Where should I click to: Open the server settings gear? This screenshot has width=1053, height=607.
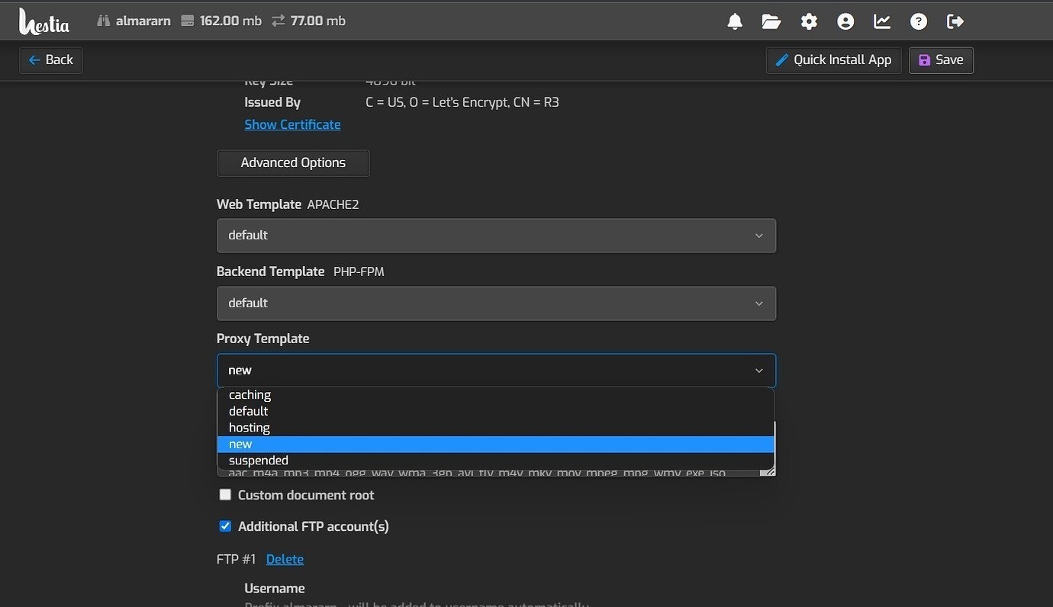808,21
